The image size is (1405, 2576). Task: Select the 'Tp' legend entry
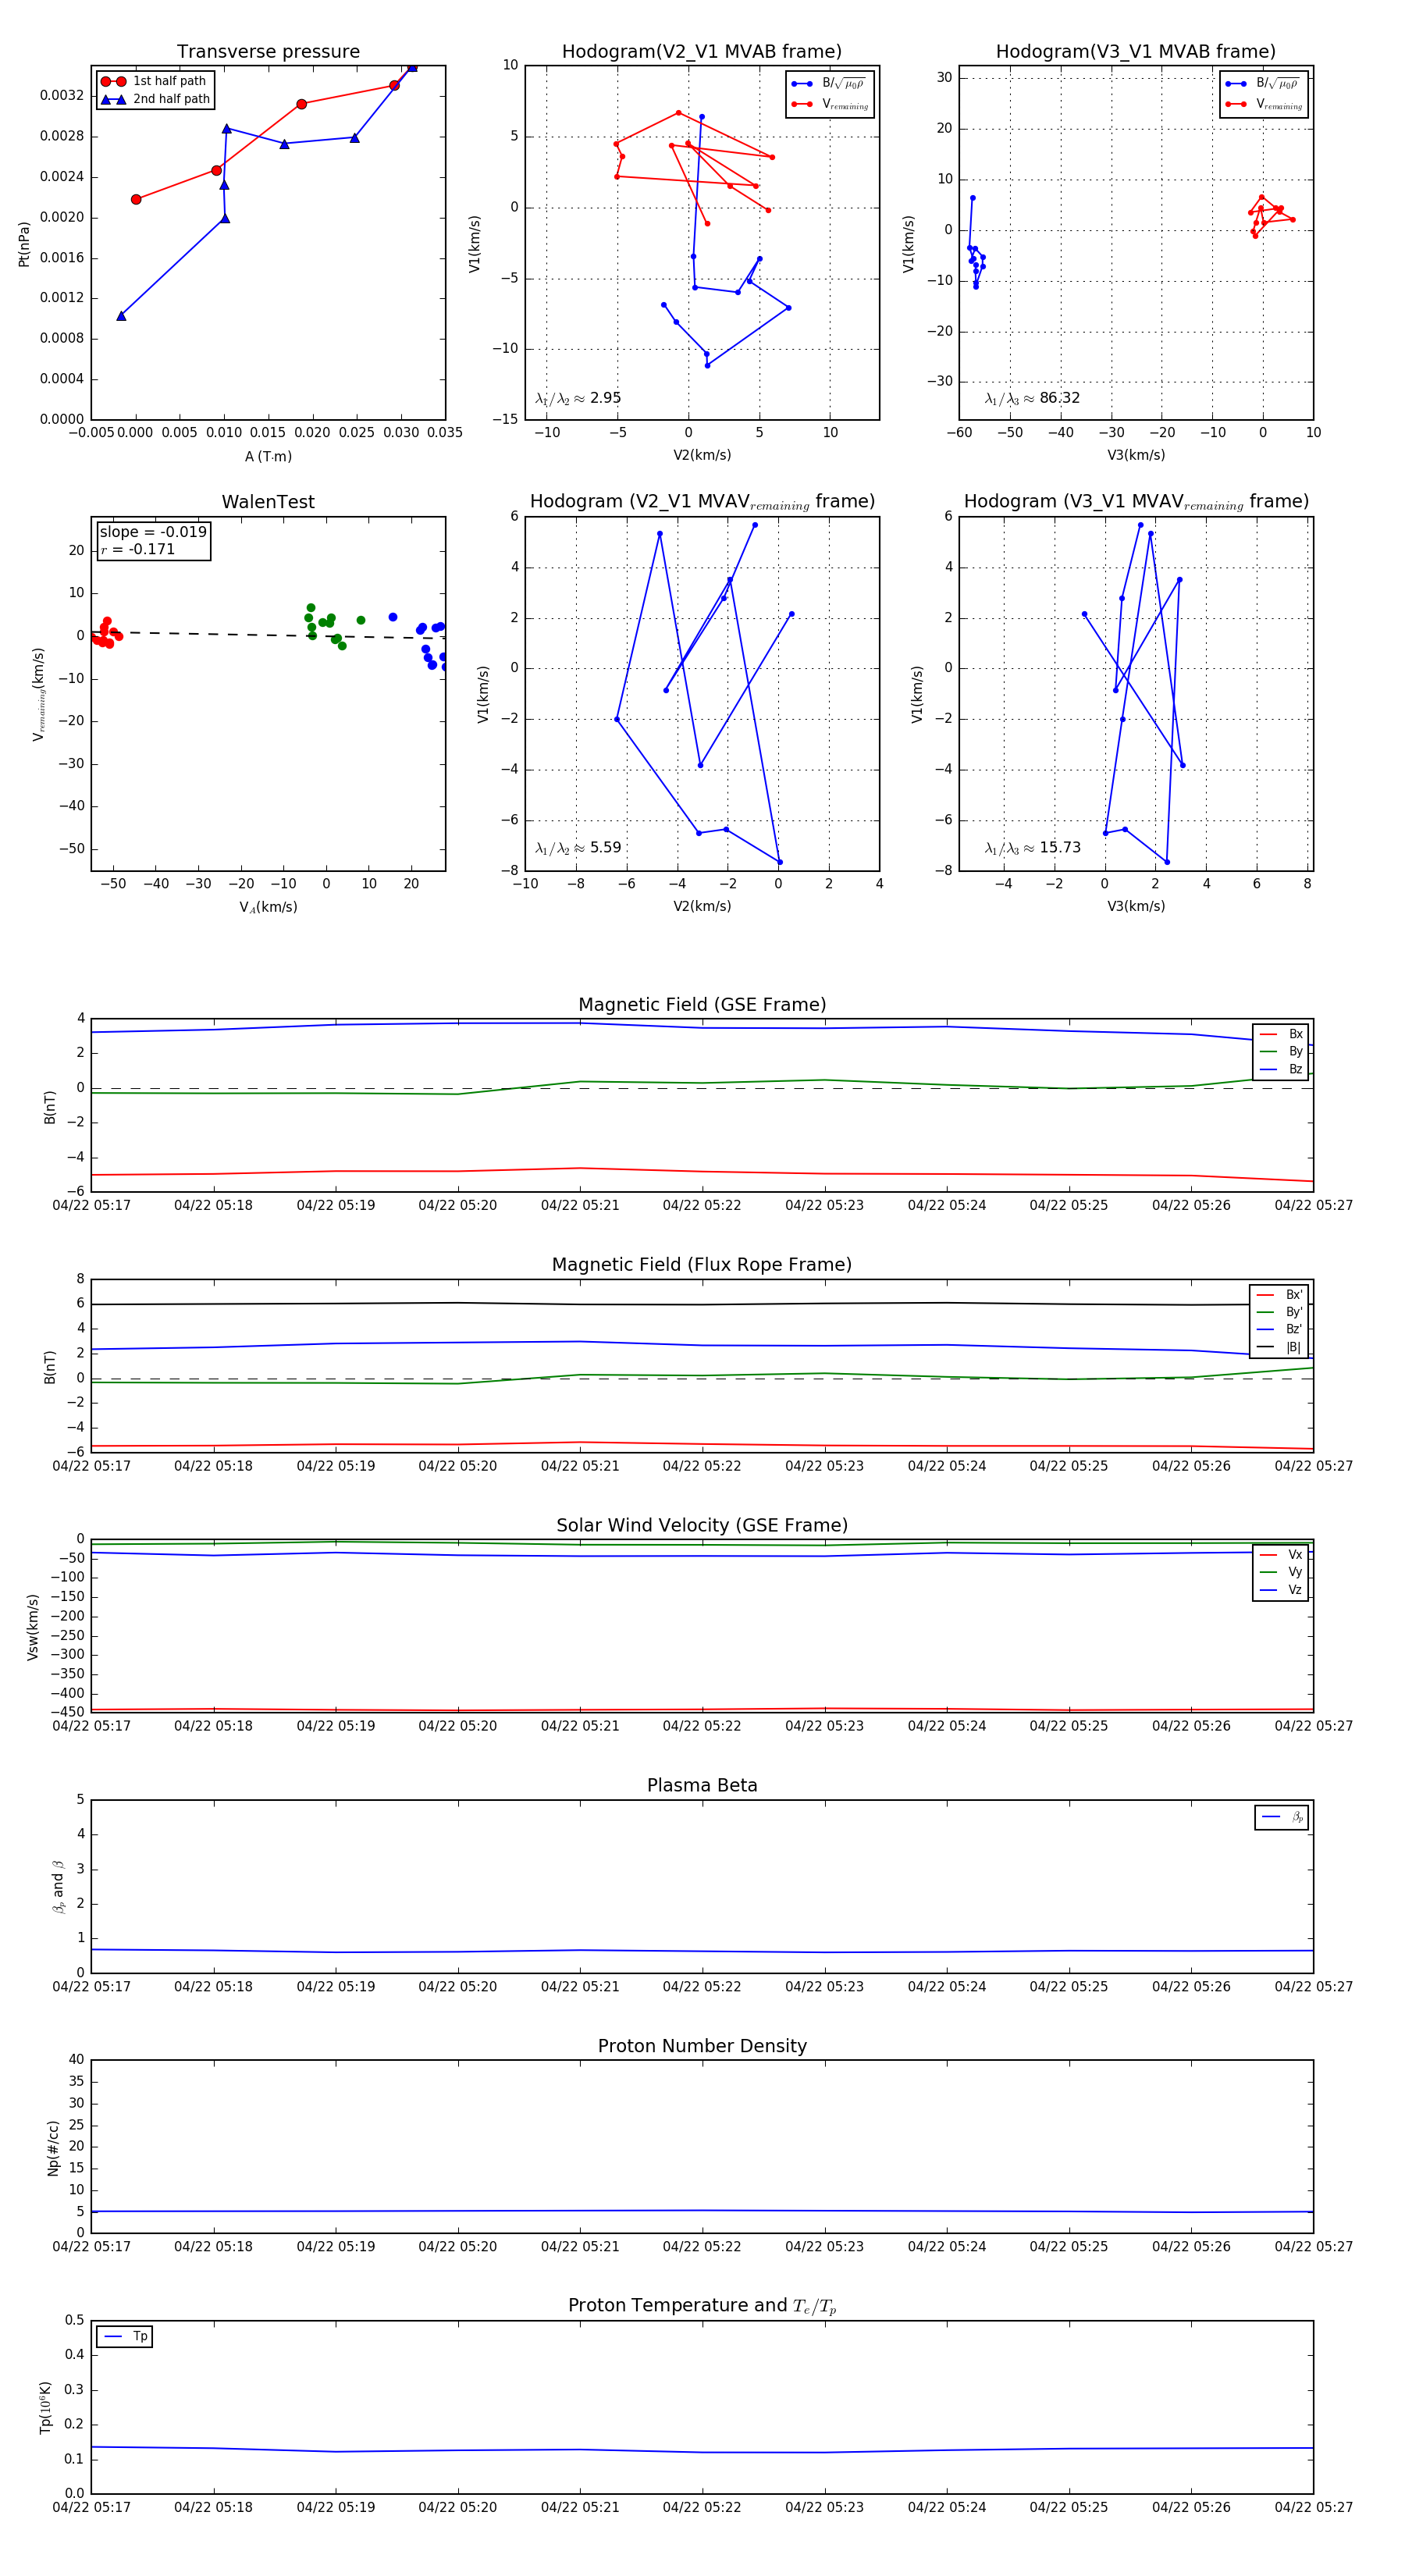[x=125, y=2337]
